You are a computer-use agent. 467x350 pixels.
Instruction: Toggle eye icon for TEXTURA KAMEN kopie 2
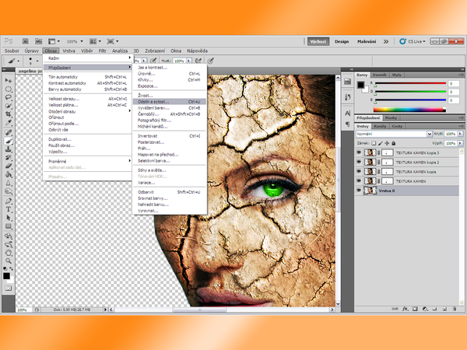point(359,163)
